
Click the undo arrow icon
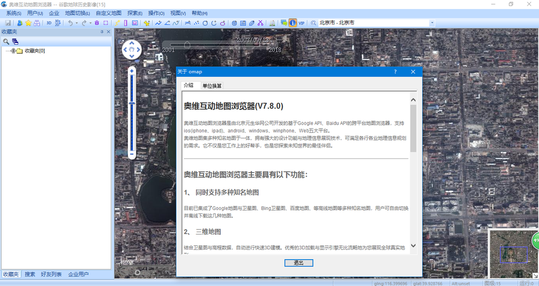coord(70,23)
